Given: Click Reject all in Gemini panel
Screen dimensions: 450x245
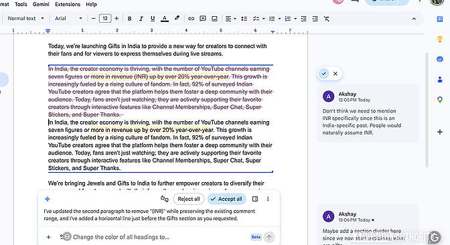Looking at the screenshot, I should pyautogui.click(x=189, y=199).
